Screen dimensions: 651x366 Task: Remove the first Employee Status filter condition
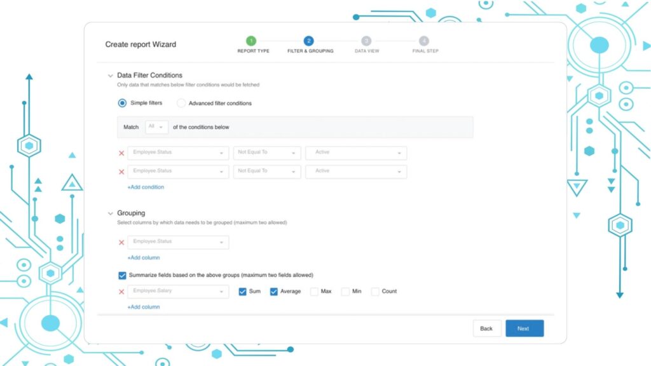121,153
